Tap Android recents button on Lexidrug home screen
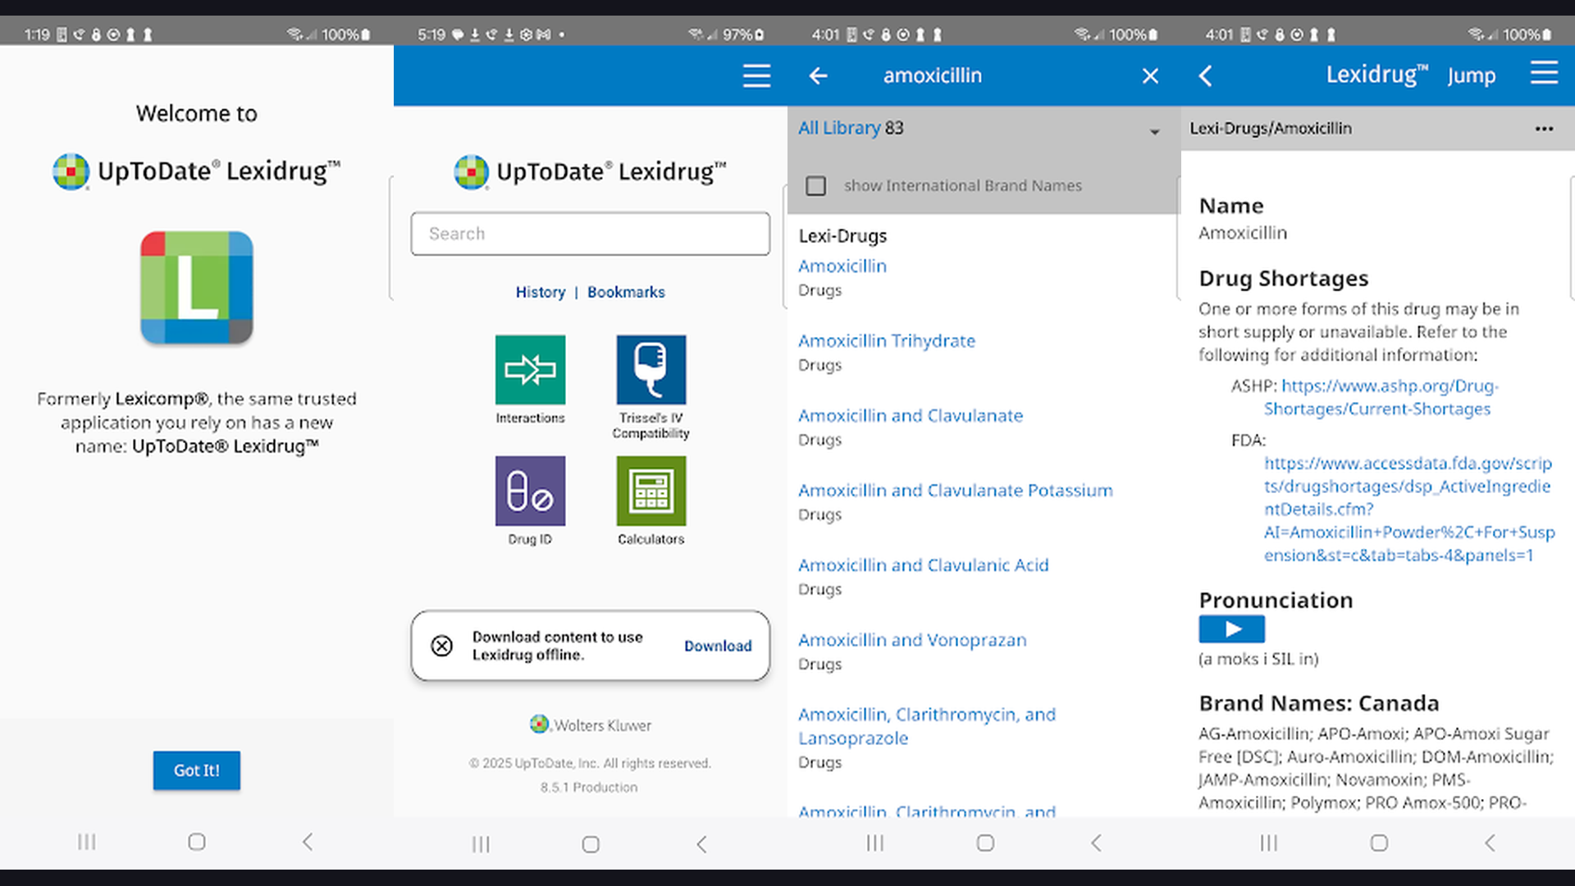Image resolution: width=1575 pixels, height=886 pixels. point(481,844)
